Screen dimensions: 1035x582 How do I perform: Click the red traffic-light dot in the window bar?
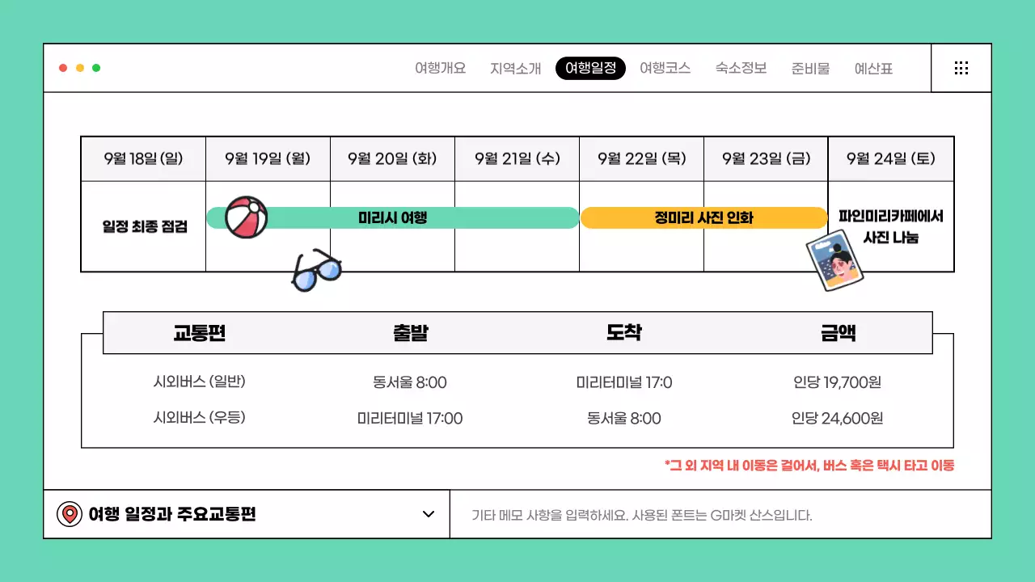(62, 68)
